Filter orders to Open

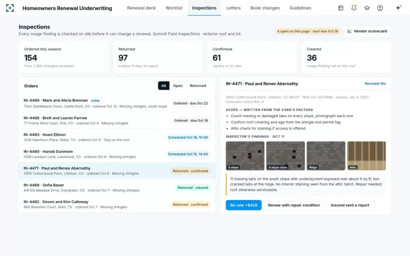[178, 86]
